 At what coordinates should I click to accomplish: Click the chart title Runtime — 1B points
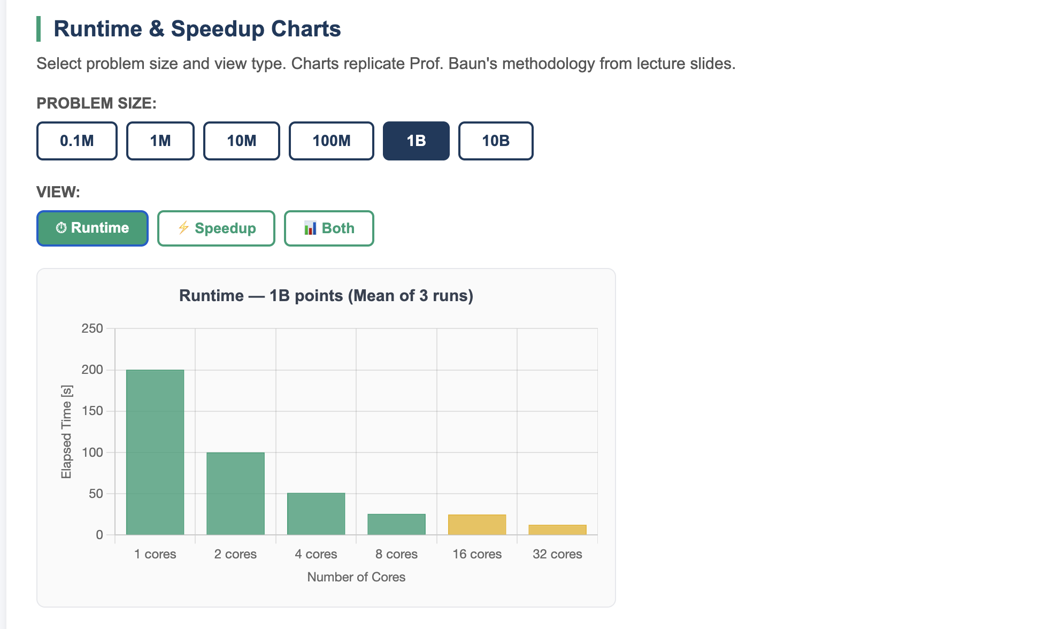tap(326, 296)
